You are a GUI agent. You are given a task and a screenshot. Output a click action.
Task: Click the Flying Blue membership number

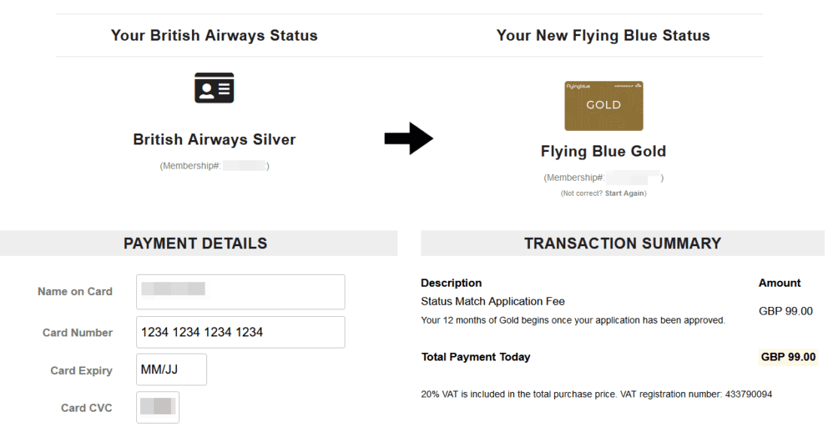pyautogui.click(x=632, y=178)
